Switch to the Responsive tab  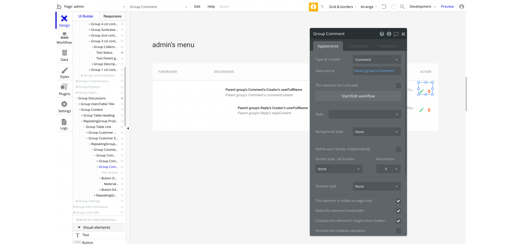coord(112,16)
